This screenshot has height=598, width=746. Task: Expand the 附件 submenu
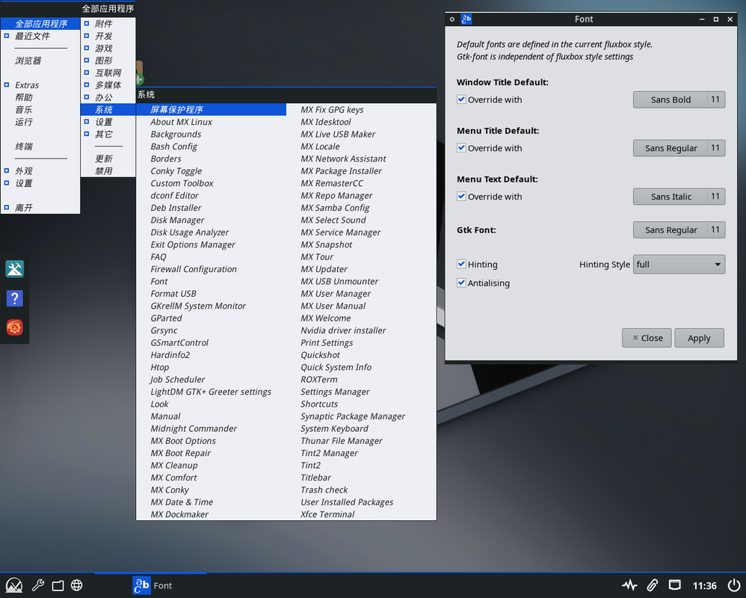(108, 24)
